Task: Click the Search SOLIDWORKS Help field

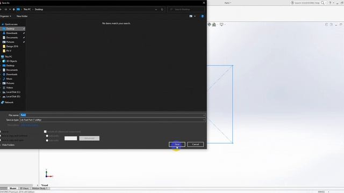Action: click(307, 3)
